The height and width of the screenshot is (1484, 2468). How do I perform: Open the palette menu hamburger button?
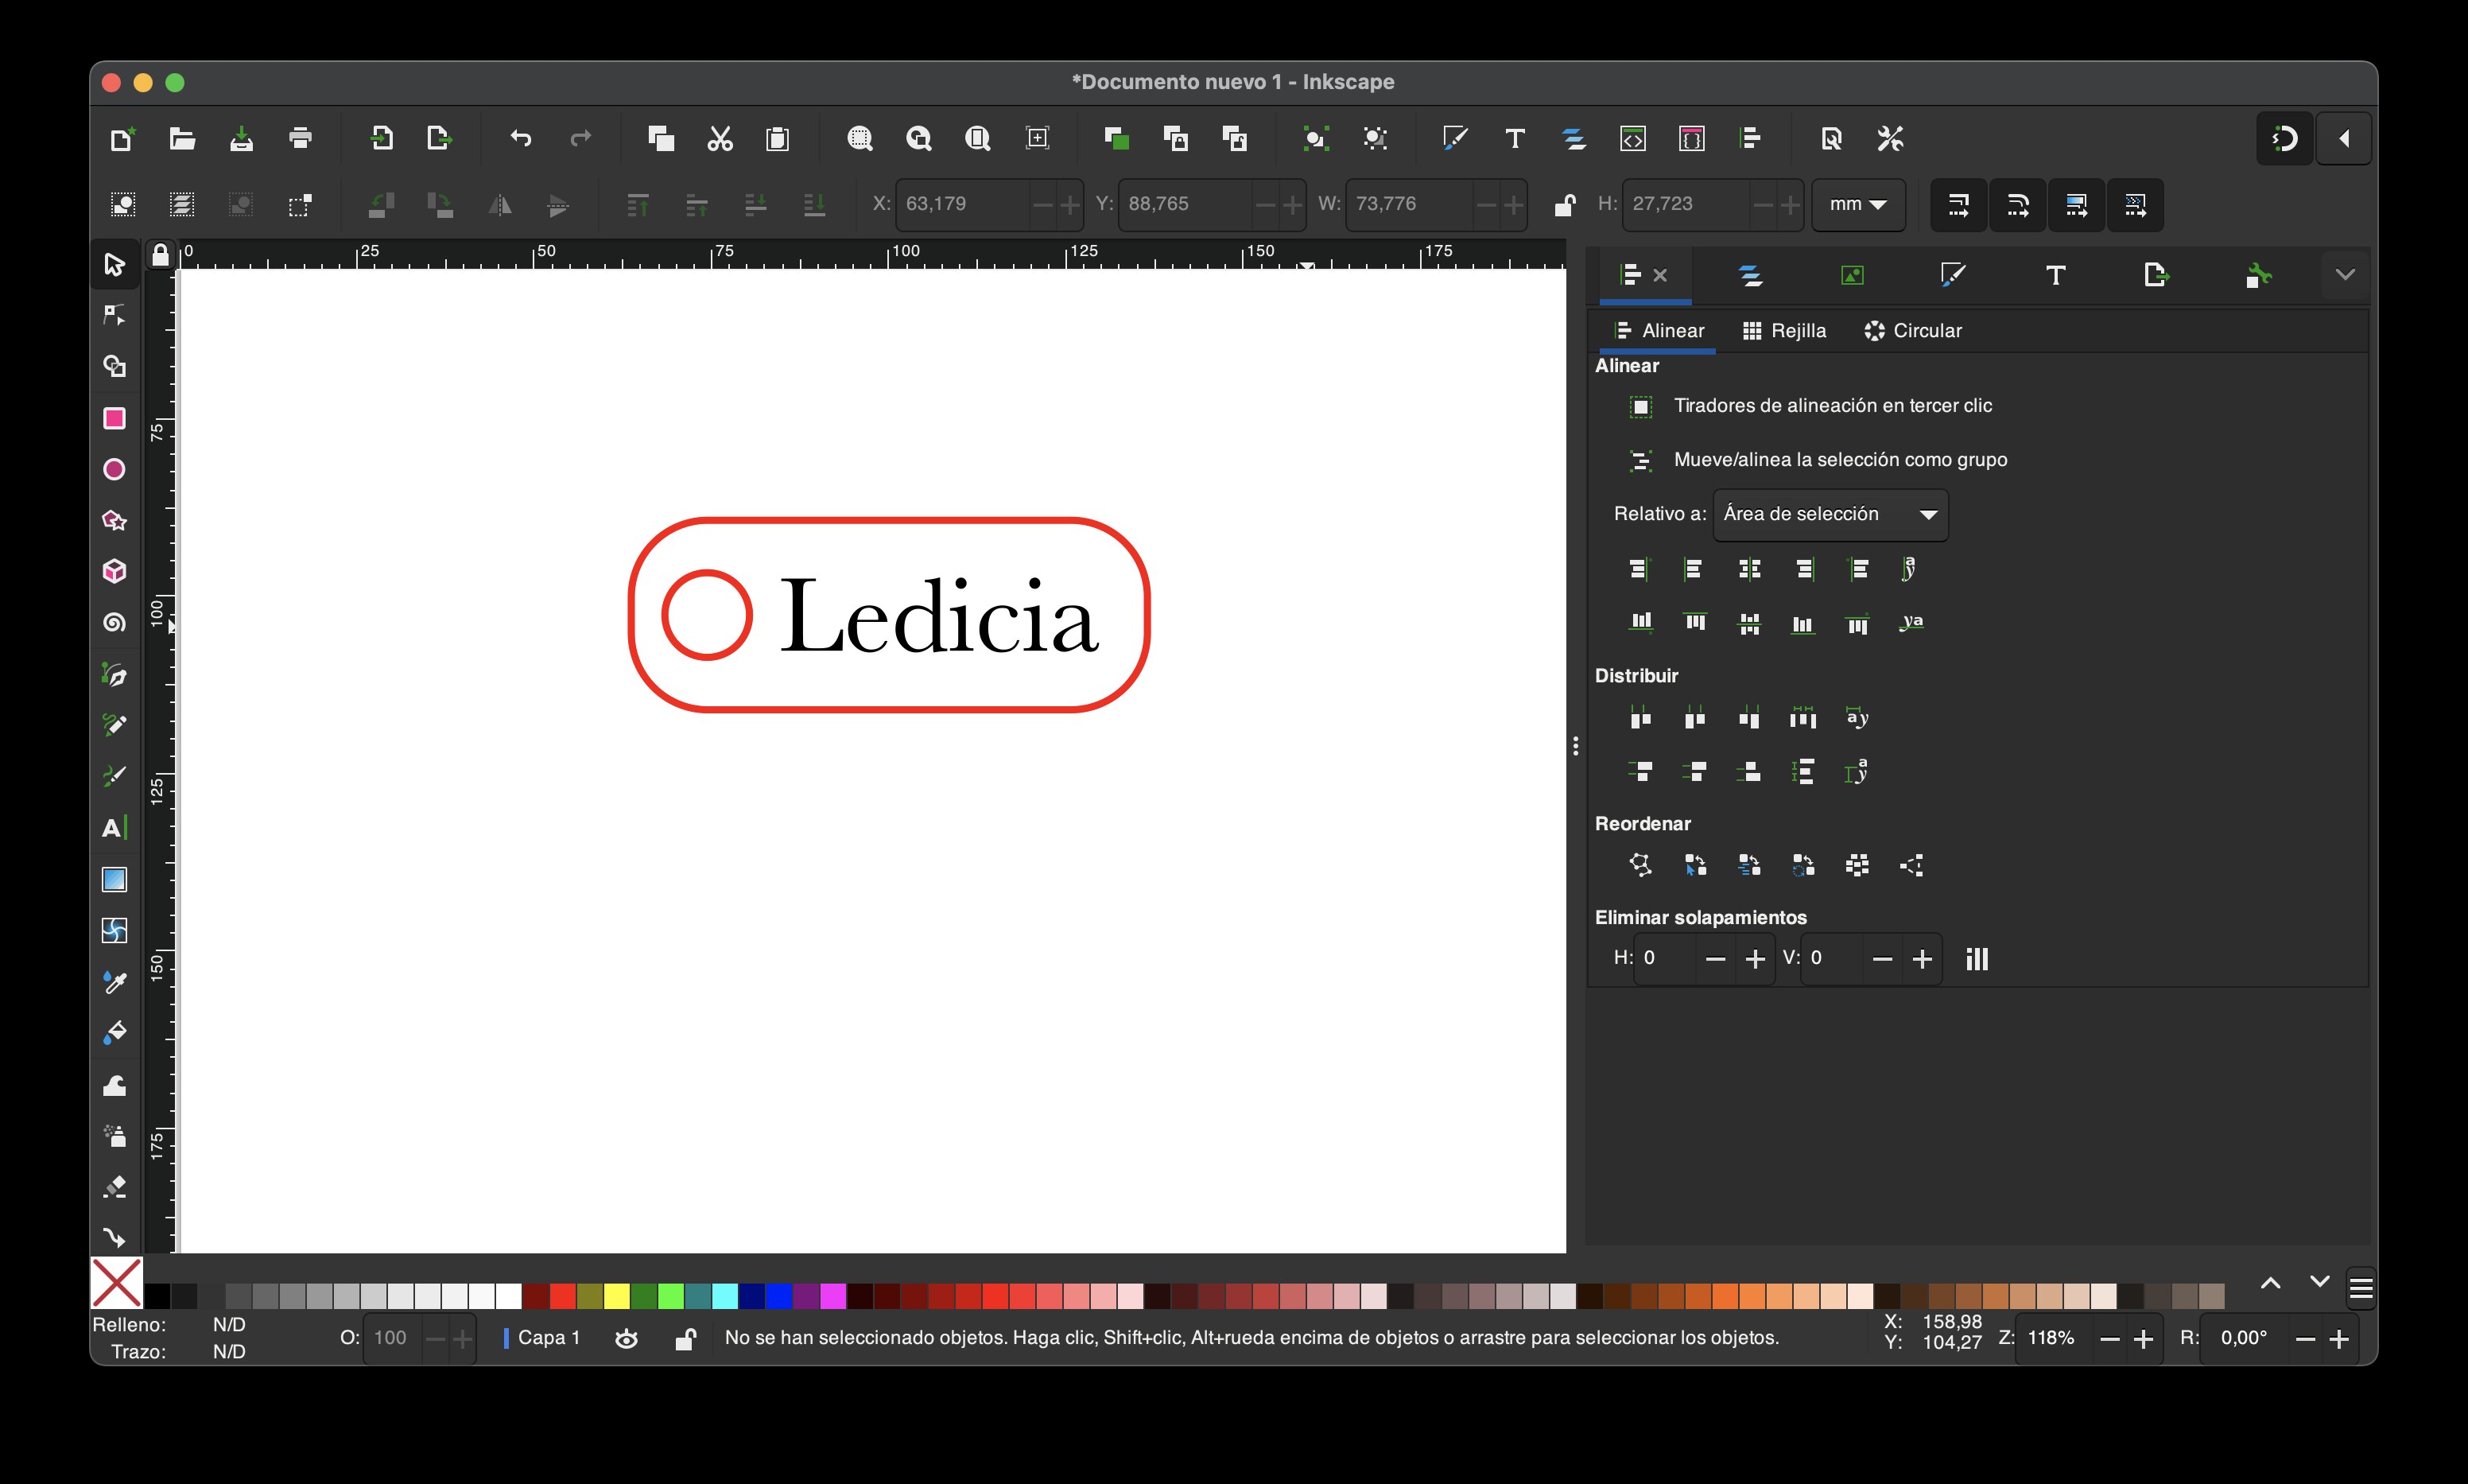click(x=2361, y=1288)
